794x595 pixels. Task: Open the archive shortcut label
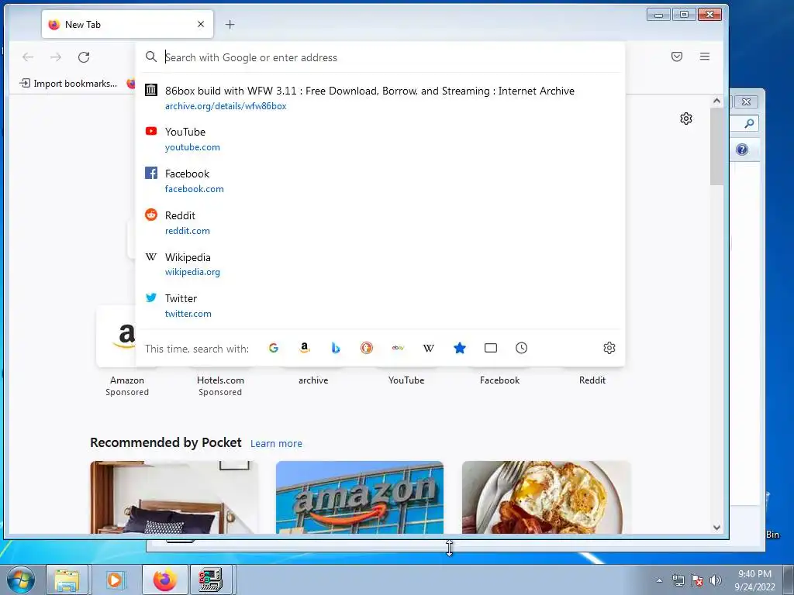[313, 380]
